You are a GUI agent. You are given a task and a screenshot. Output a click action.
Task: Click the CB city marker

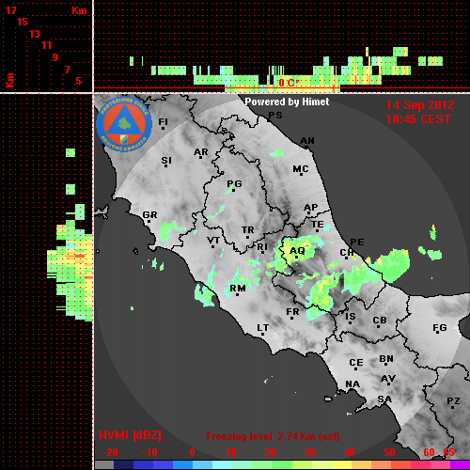pyautogui.click(x=380, y=321)
